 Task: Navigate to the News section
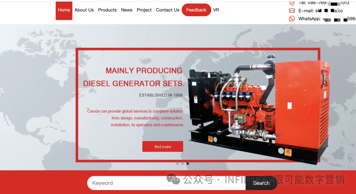(x=127, y=10)
